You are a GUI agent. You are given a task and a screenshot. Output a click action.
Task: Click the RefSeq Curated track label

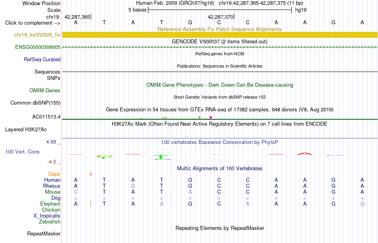pos(42,59)
